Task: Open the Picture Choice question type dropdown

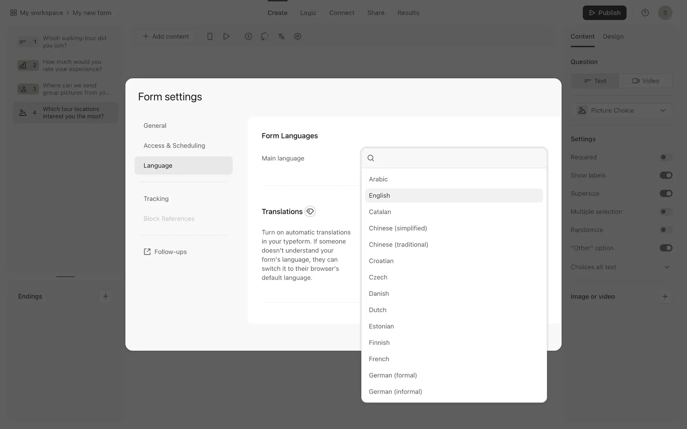Action: click(x=622, y=110)
